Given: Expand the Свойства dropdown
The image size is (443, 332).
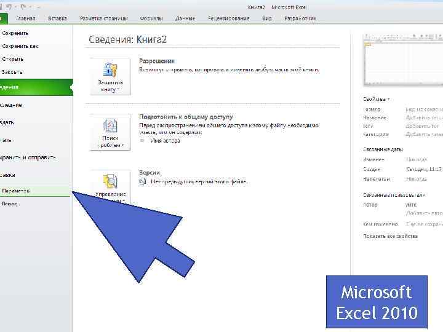Looking at the screenshot, I should pyautogui.click(x=377, y=100).
